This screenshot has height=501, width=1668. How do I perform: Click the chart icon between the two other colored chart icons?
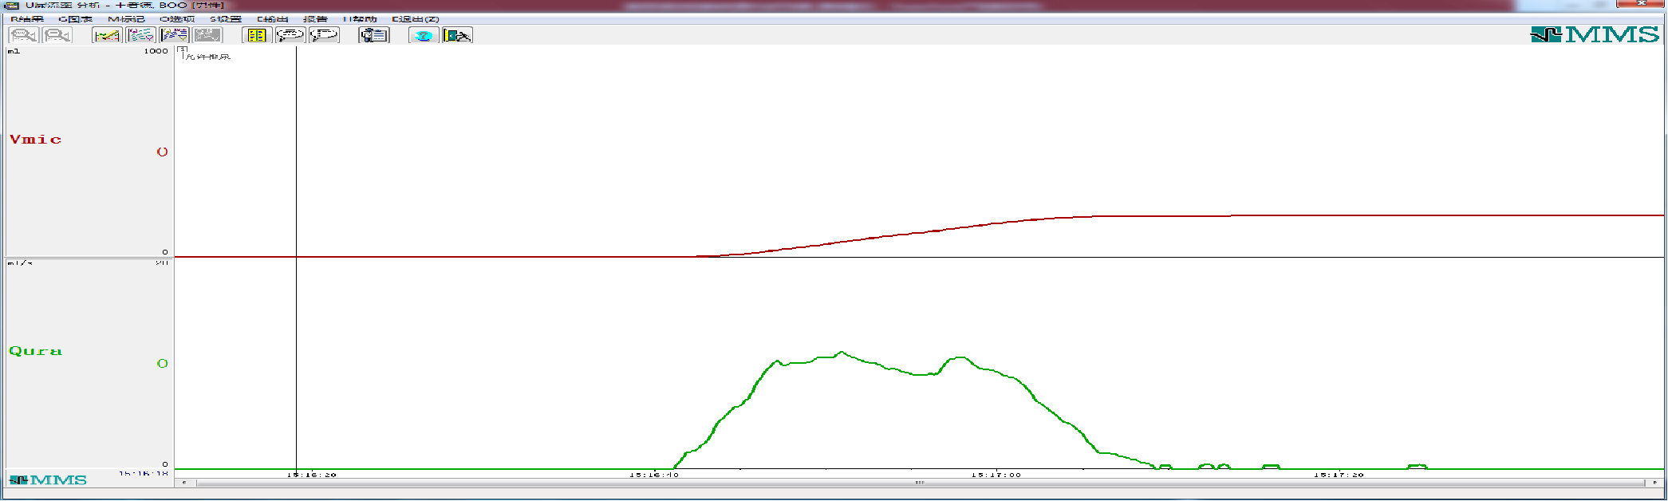[140, 35]
